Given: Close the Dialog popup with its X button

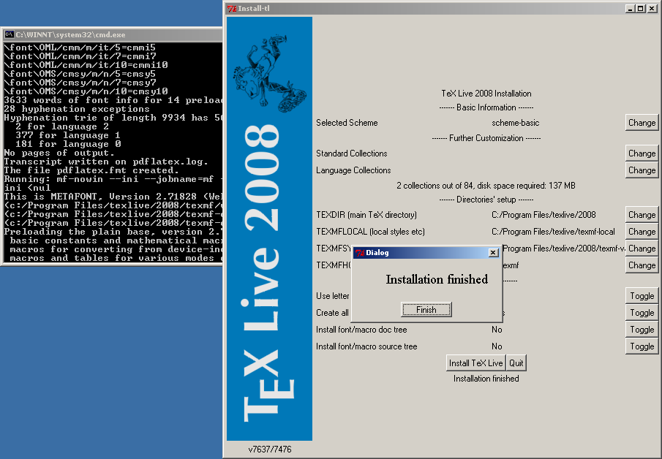Looking at the screenshot, I should 493,253.
